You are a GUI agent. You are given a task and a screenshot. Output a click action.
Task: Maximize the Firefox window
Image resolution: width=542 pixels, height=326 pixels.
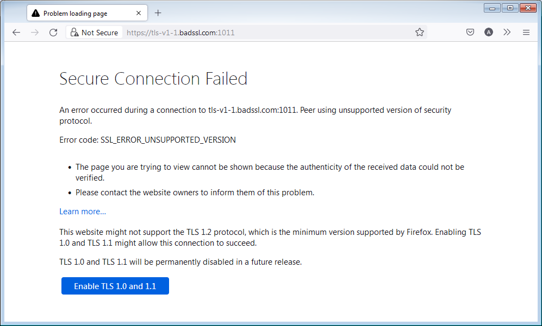point(510,8)
